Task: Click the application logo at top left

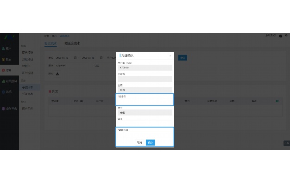Action: point(9,37)
